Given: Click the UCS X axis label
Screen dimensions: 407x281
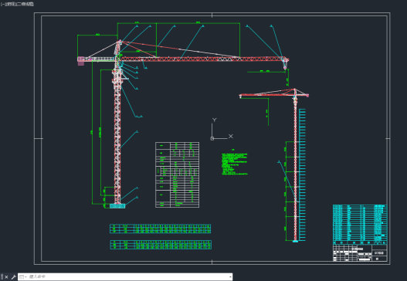Looking at the screenshot, I should click(x=230, y=136).
